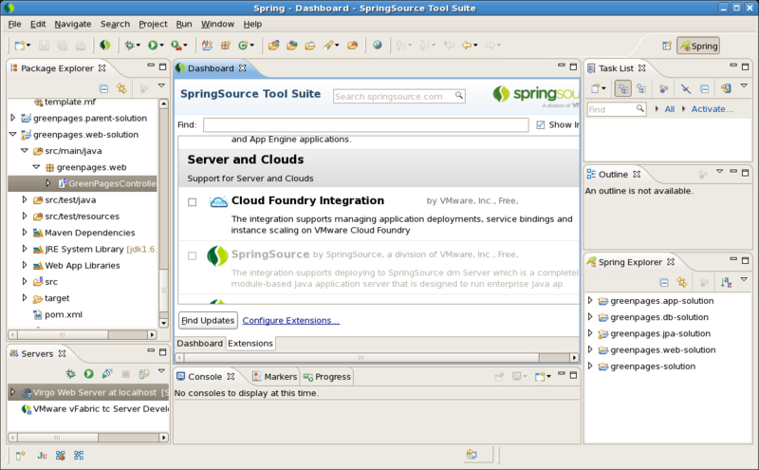Open the Configure Extensions link

[x=291, y=320]
